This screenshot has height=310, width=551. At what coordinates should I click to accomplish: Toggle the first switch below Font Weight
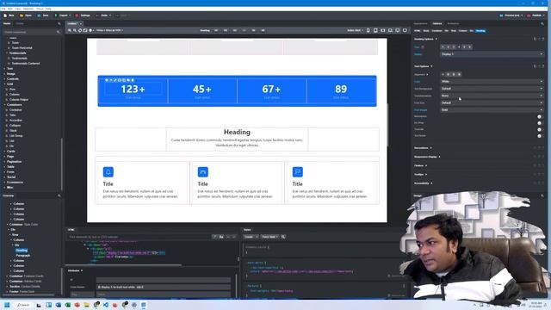click(540, 117)
